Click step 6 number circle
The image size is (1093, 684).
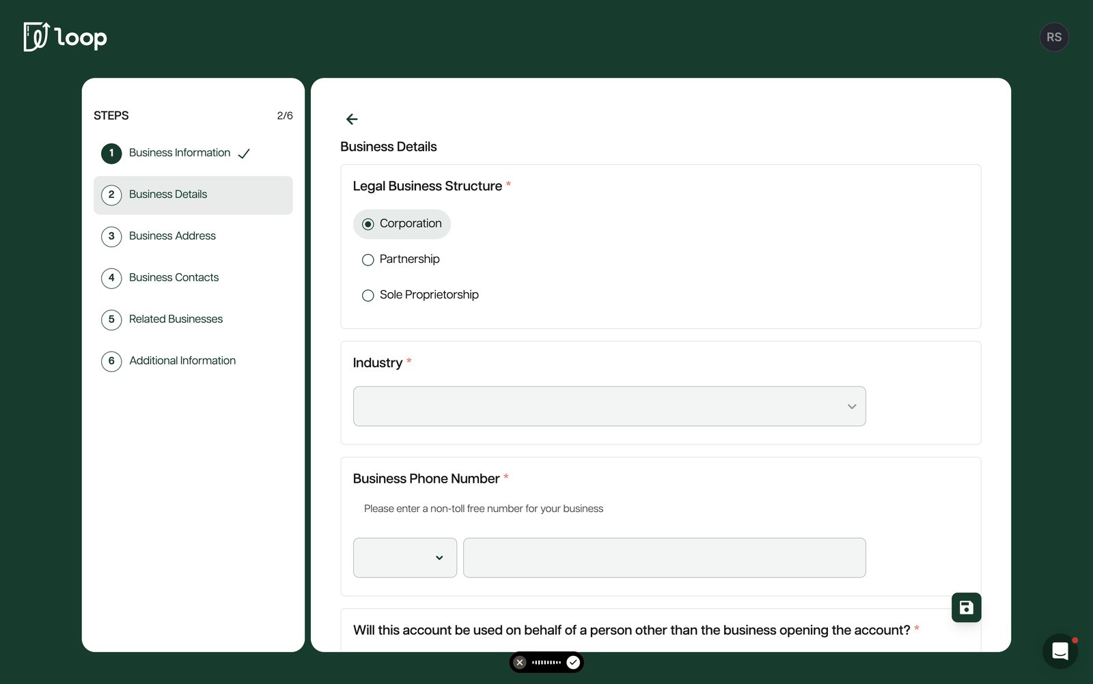tap(111, 361)
